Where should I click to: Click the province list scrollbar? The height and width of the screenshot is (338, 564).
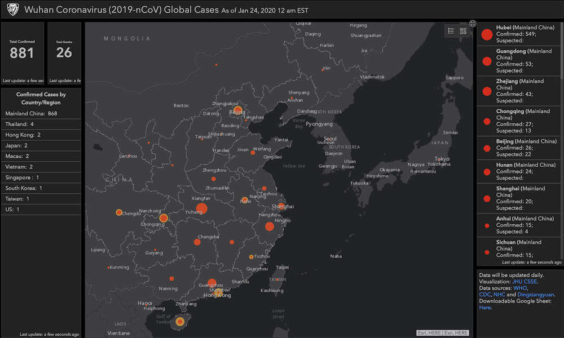pyautogui.click(x=562, y=50)
